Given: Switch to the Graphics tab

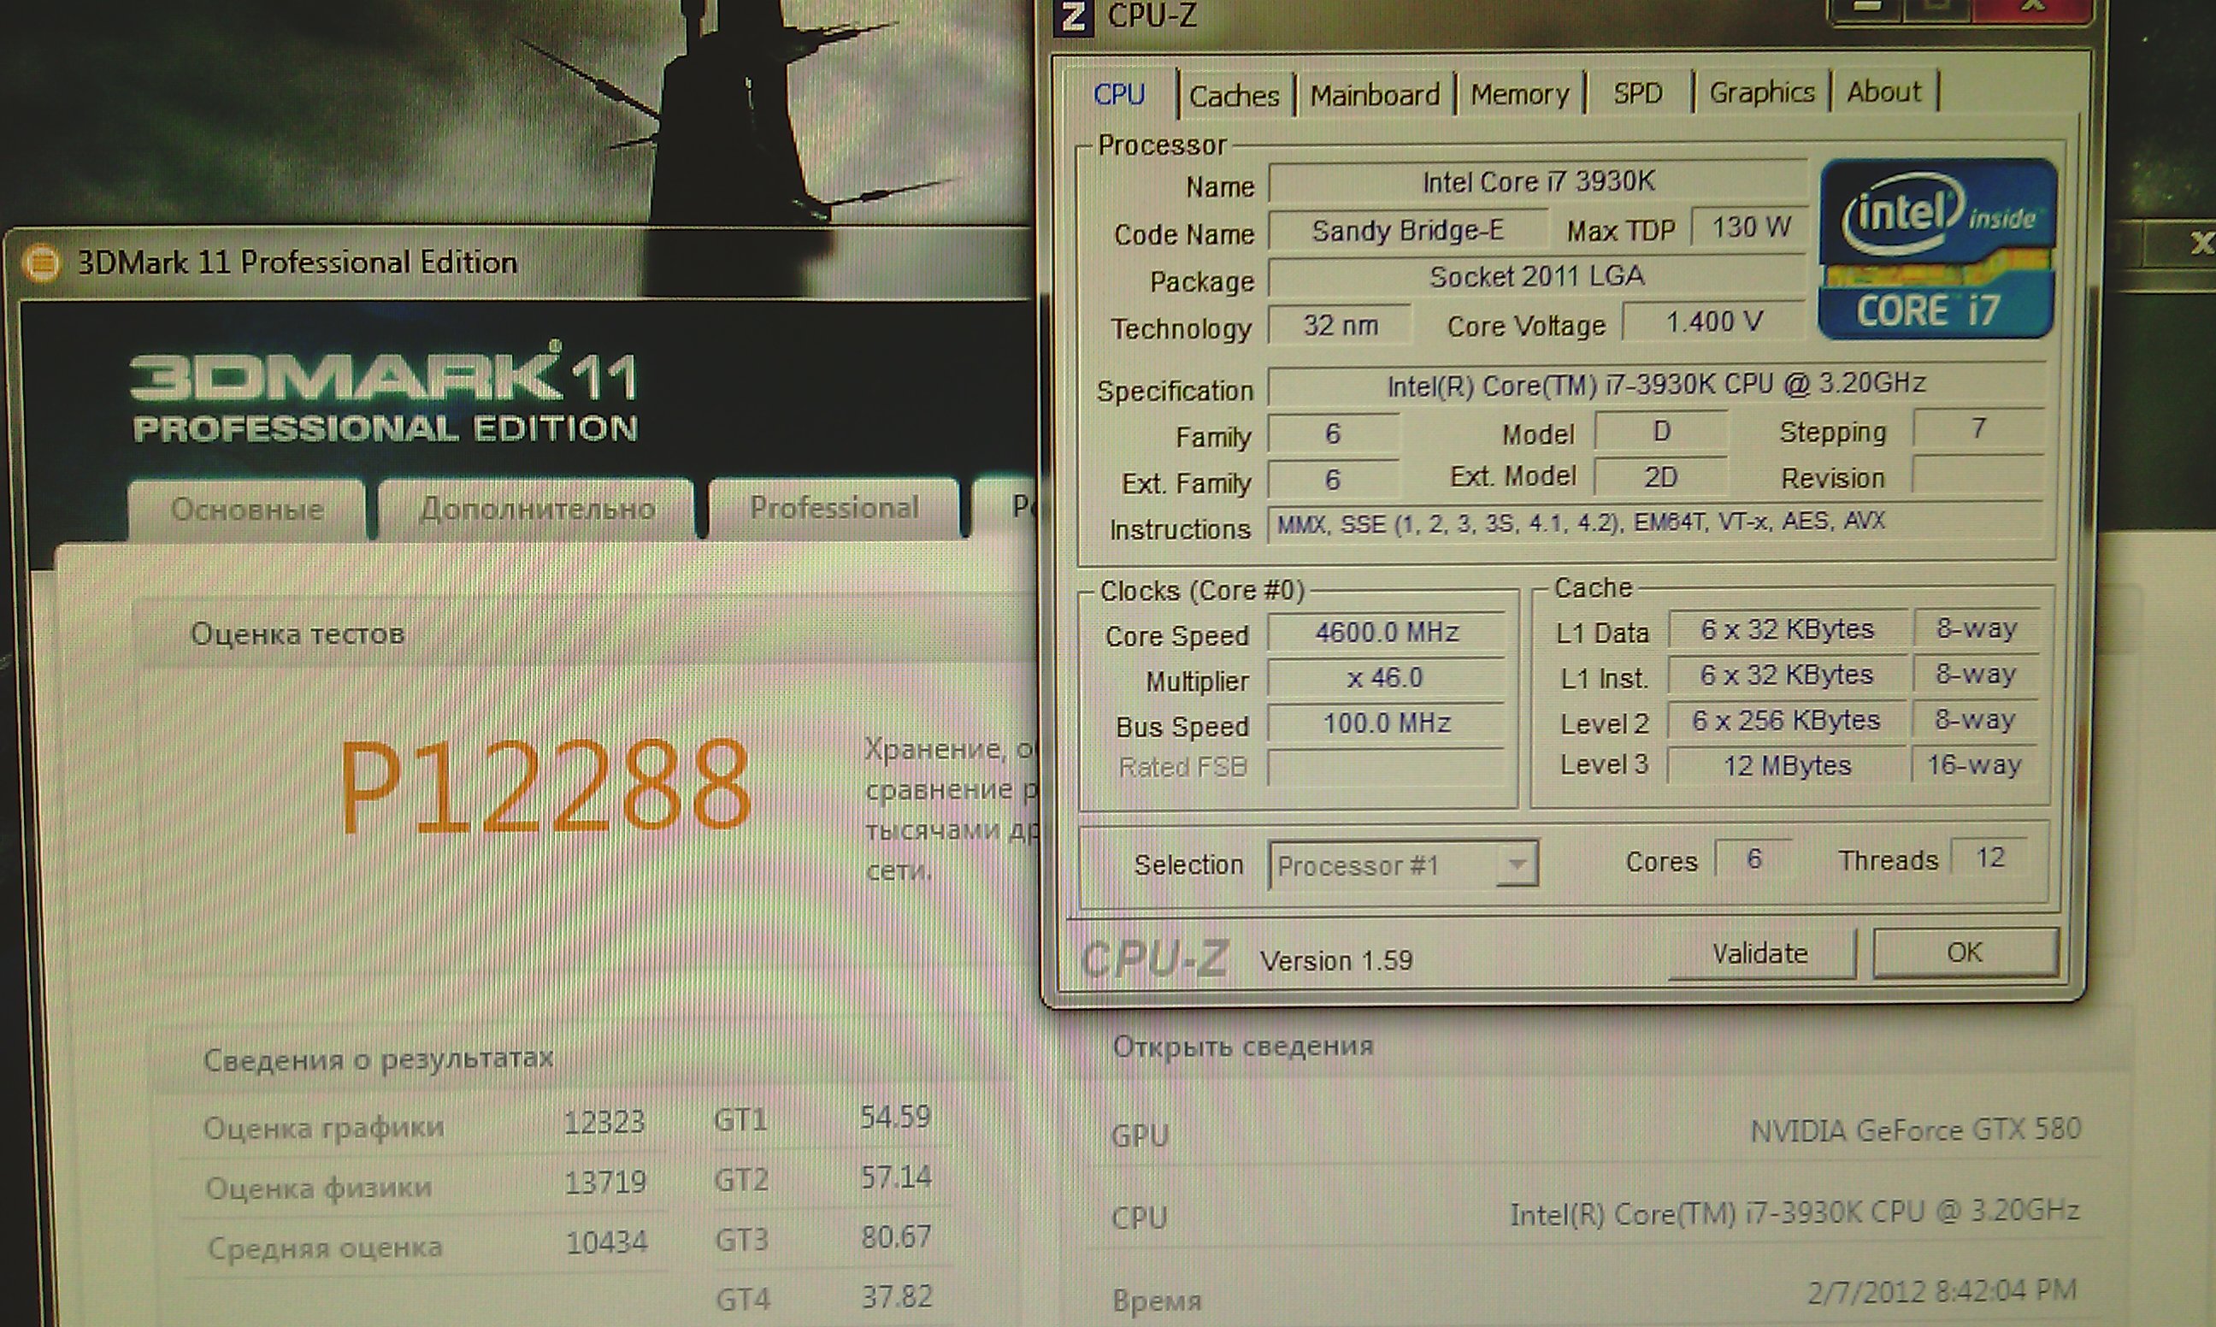Looking at the screenshot, I should point(1762,92).
